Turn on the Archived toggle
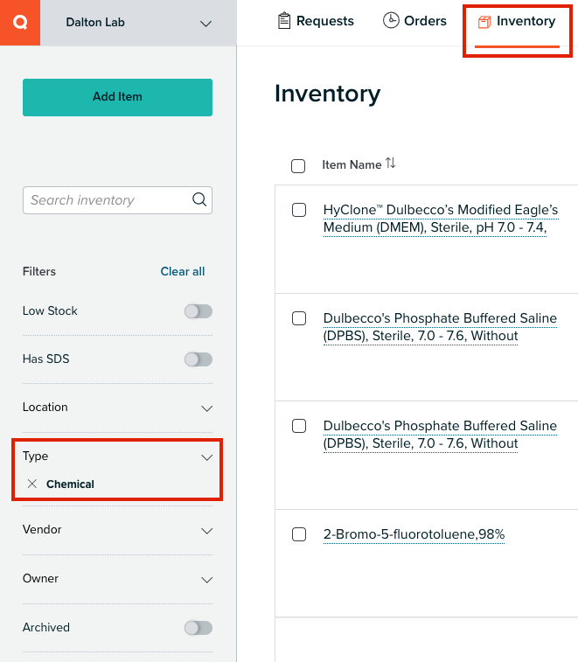The height and width of the screenshot is (662, 578). [198, 628]
